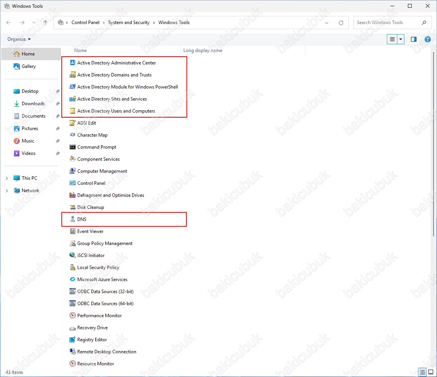Select the Event Viewer icon

pos(73,231)
